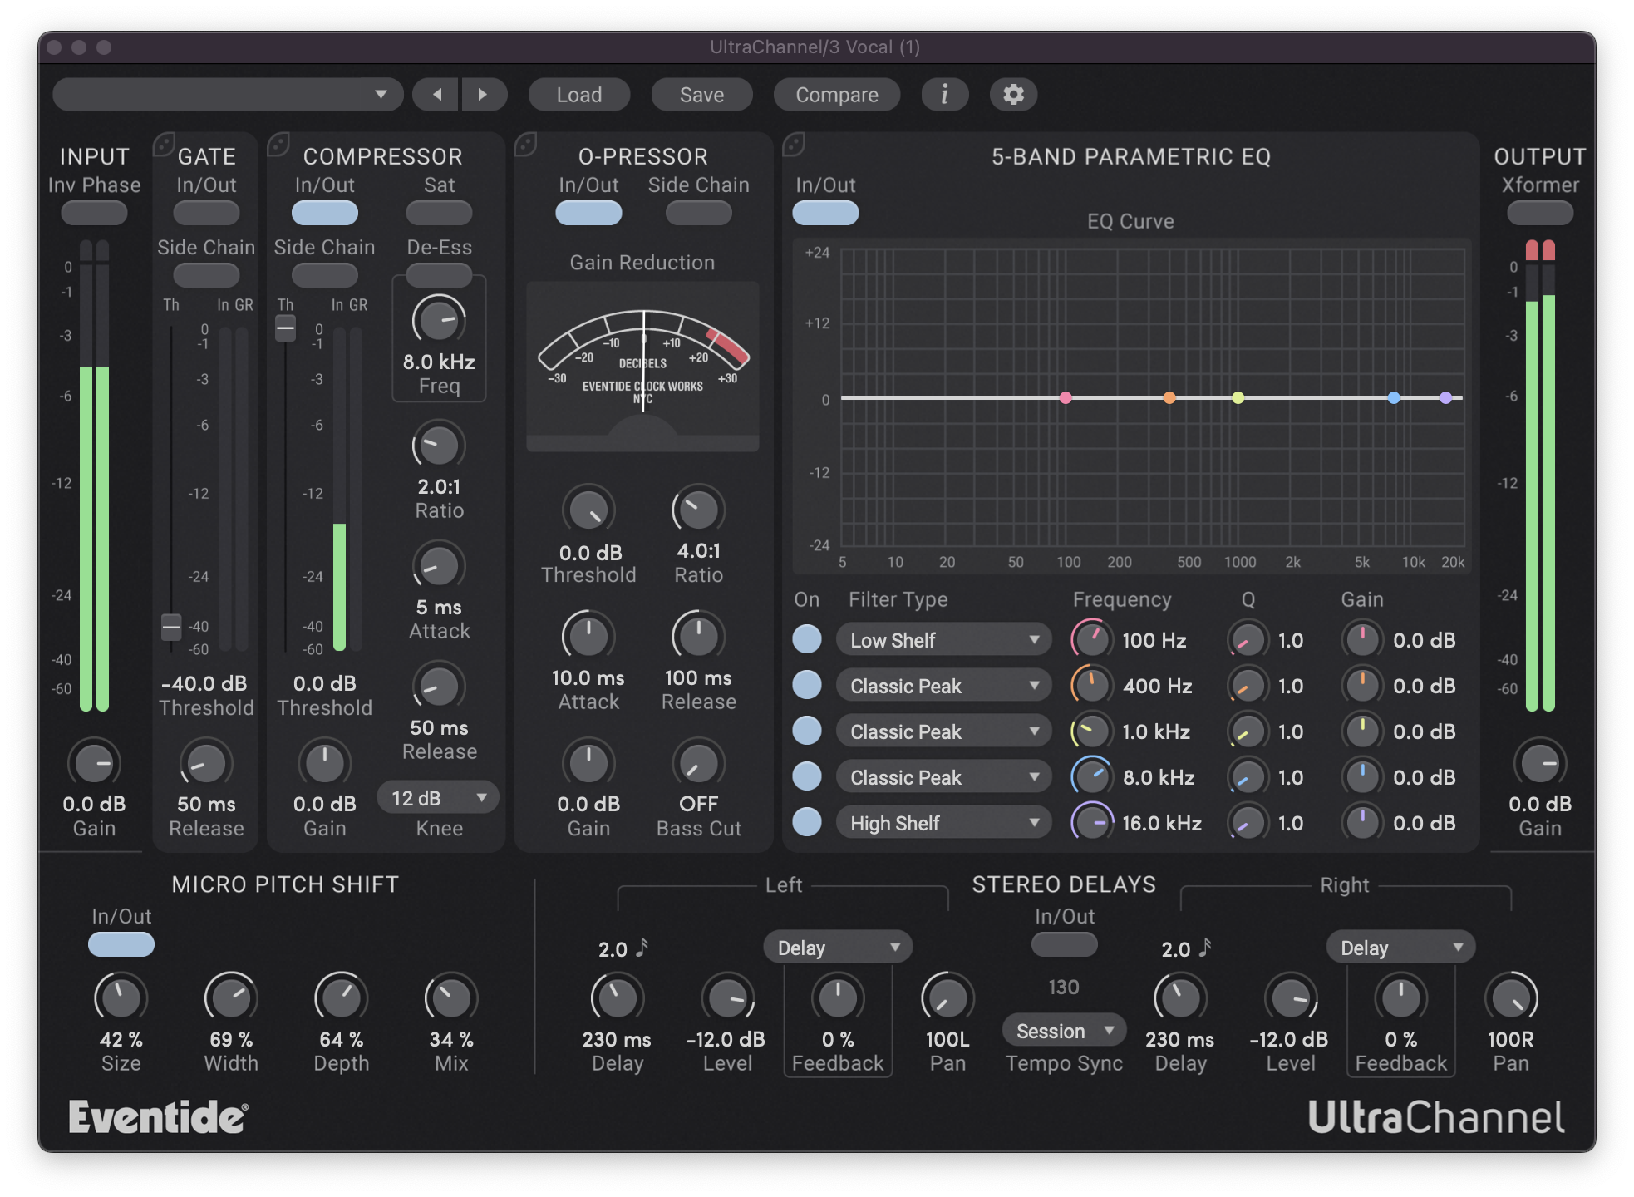Image resolution: width=1634 pixels, height=1197 pixels.
Task: Open the left Delay mode dropdown
Action: (838, 948)
